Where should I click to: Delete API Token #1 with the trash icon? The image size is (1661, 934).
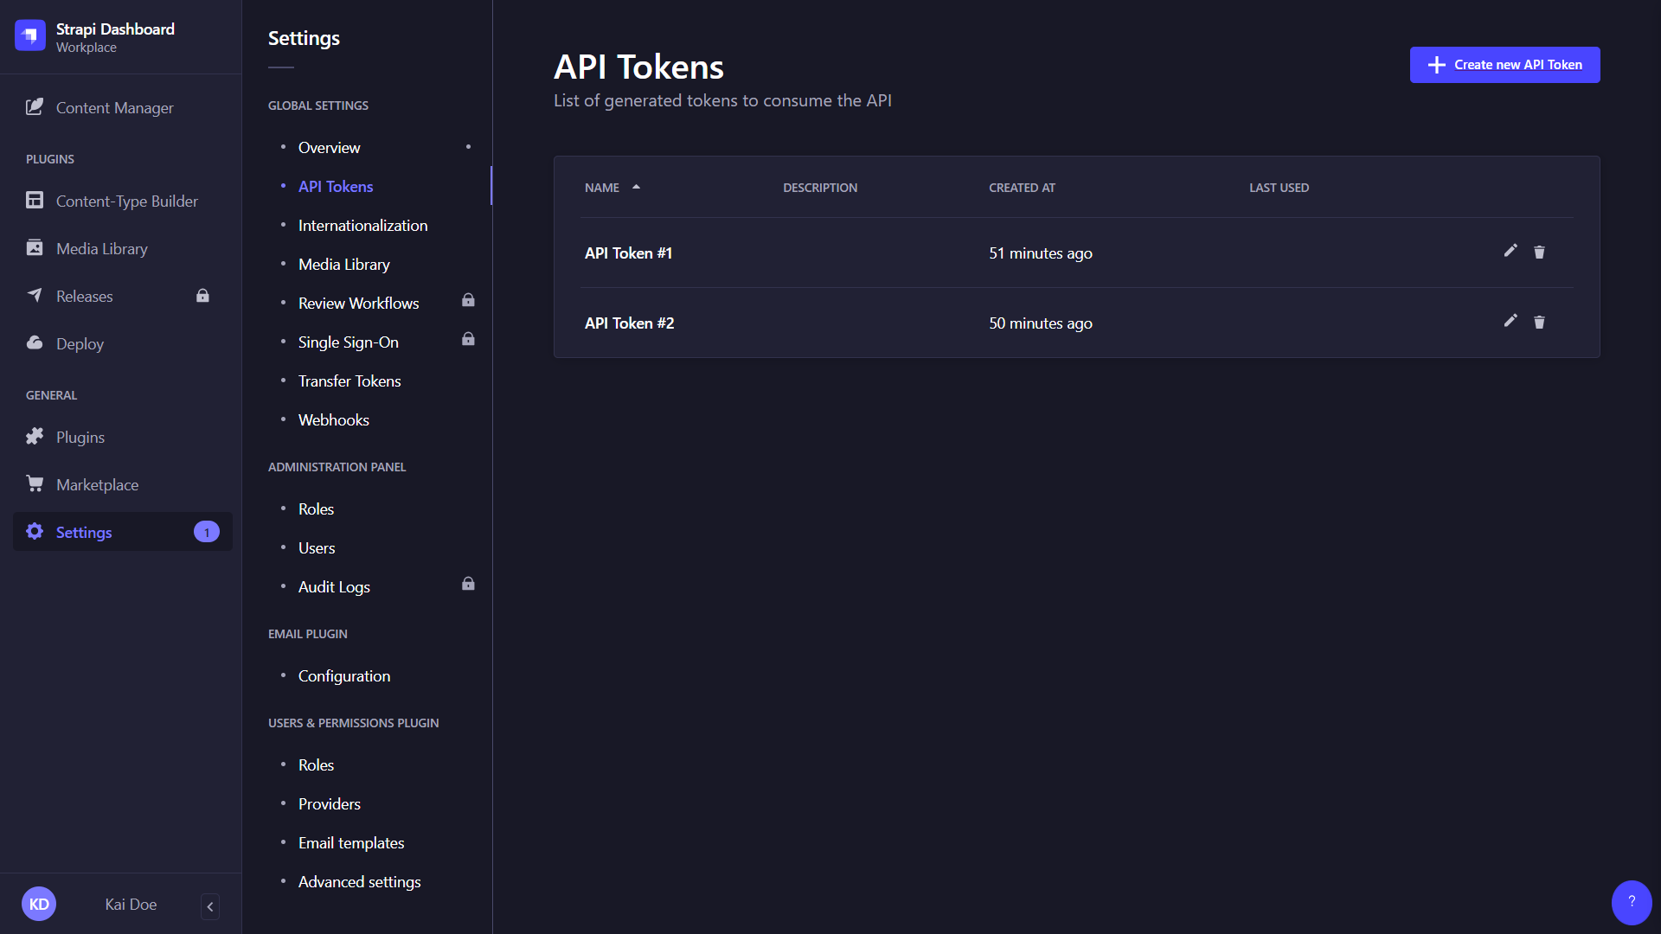click(1540, 251)
